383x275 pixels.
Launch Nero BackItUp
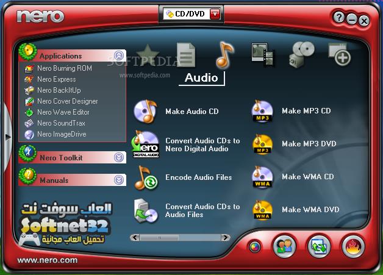(59, 90)
